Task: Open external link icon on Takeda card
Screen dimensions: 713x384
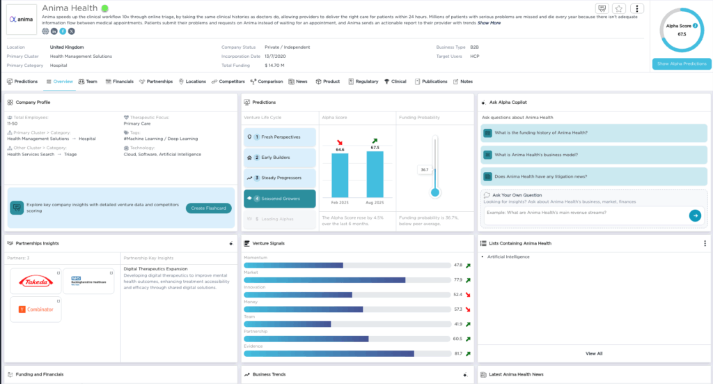Action: (58, 273)
